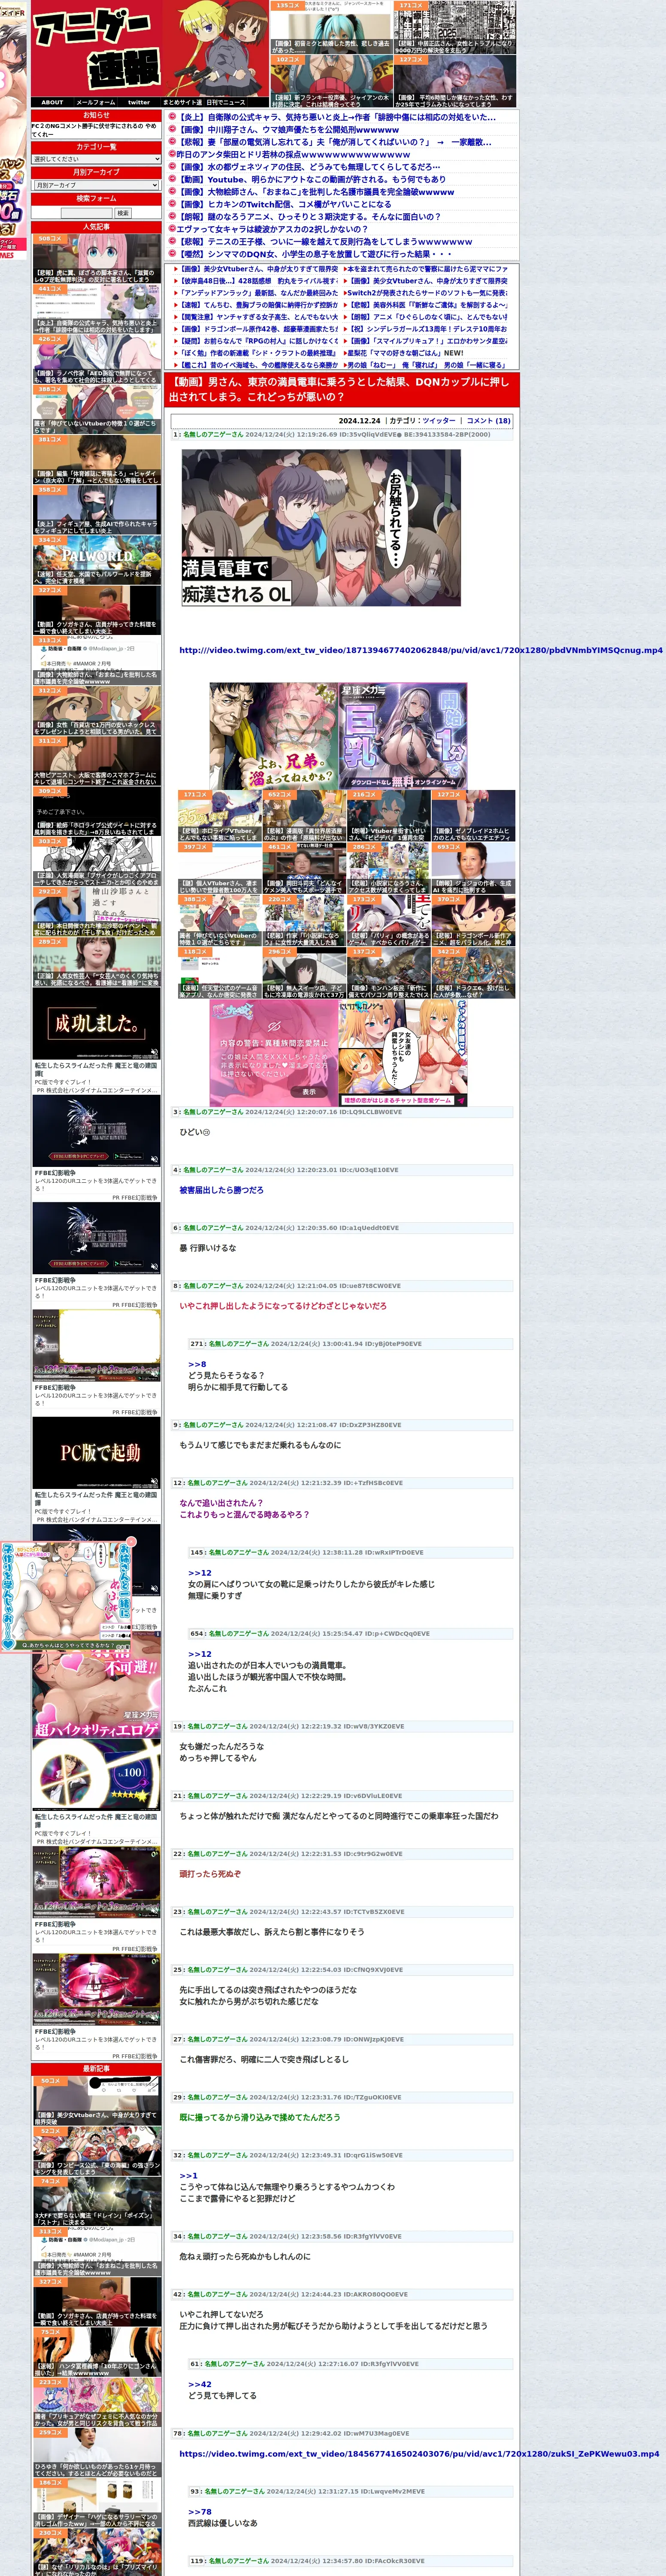The image size is (666, 2576).
Task: Follow the >>8 reply anchor
Action: pos(197,1364)
